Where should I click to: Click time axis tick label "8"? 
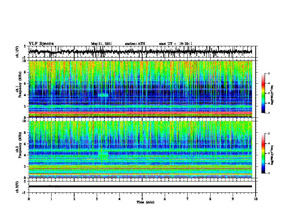(210, 199)
